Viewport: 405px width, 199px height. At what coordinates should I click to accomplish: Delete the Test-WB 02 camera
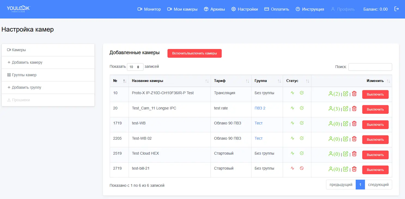pos(354,139)
